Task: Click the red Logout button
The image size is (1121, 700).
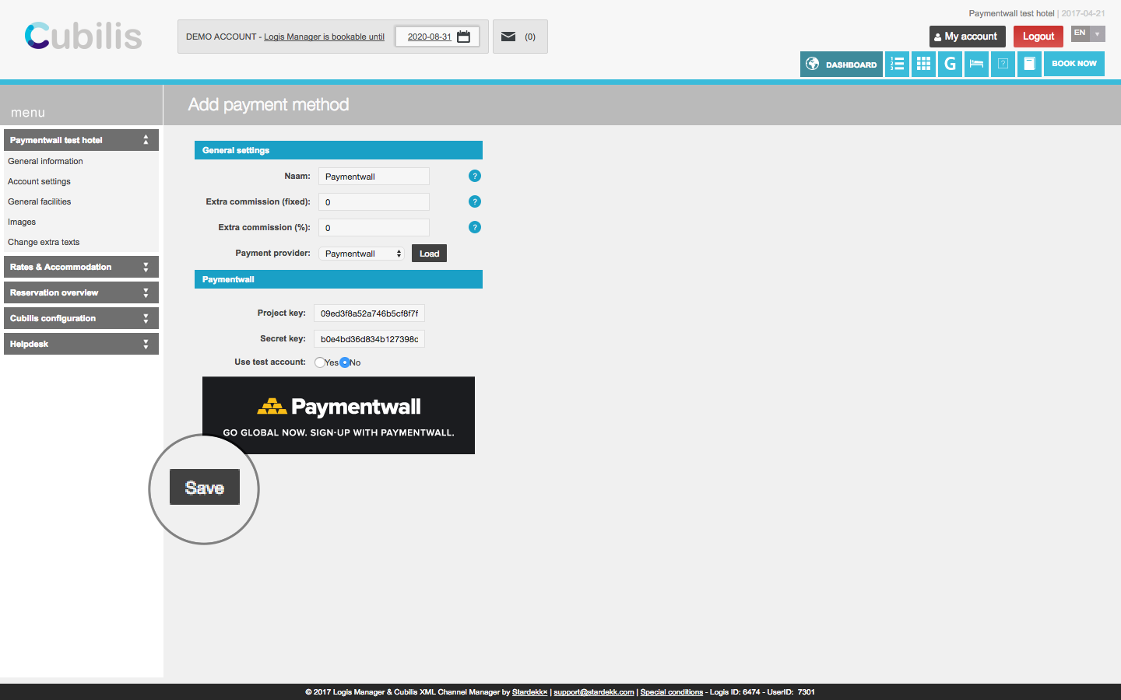Action: (x=1038, y=37)
